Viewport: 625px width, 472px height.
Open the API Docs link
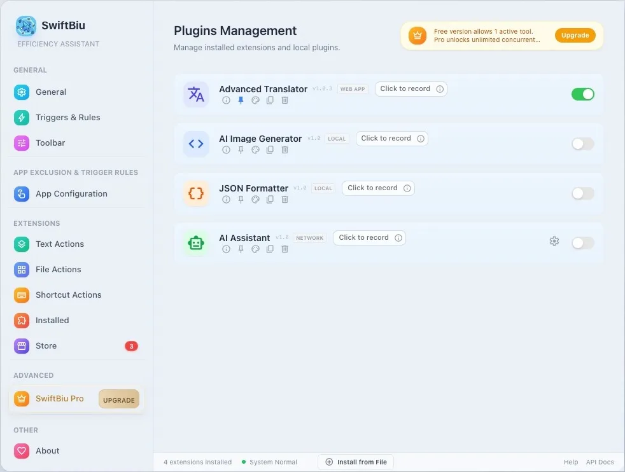point(600,462)
